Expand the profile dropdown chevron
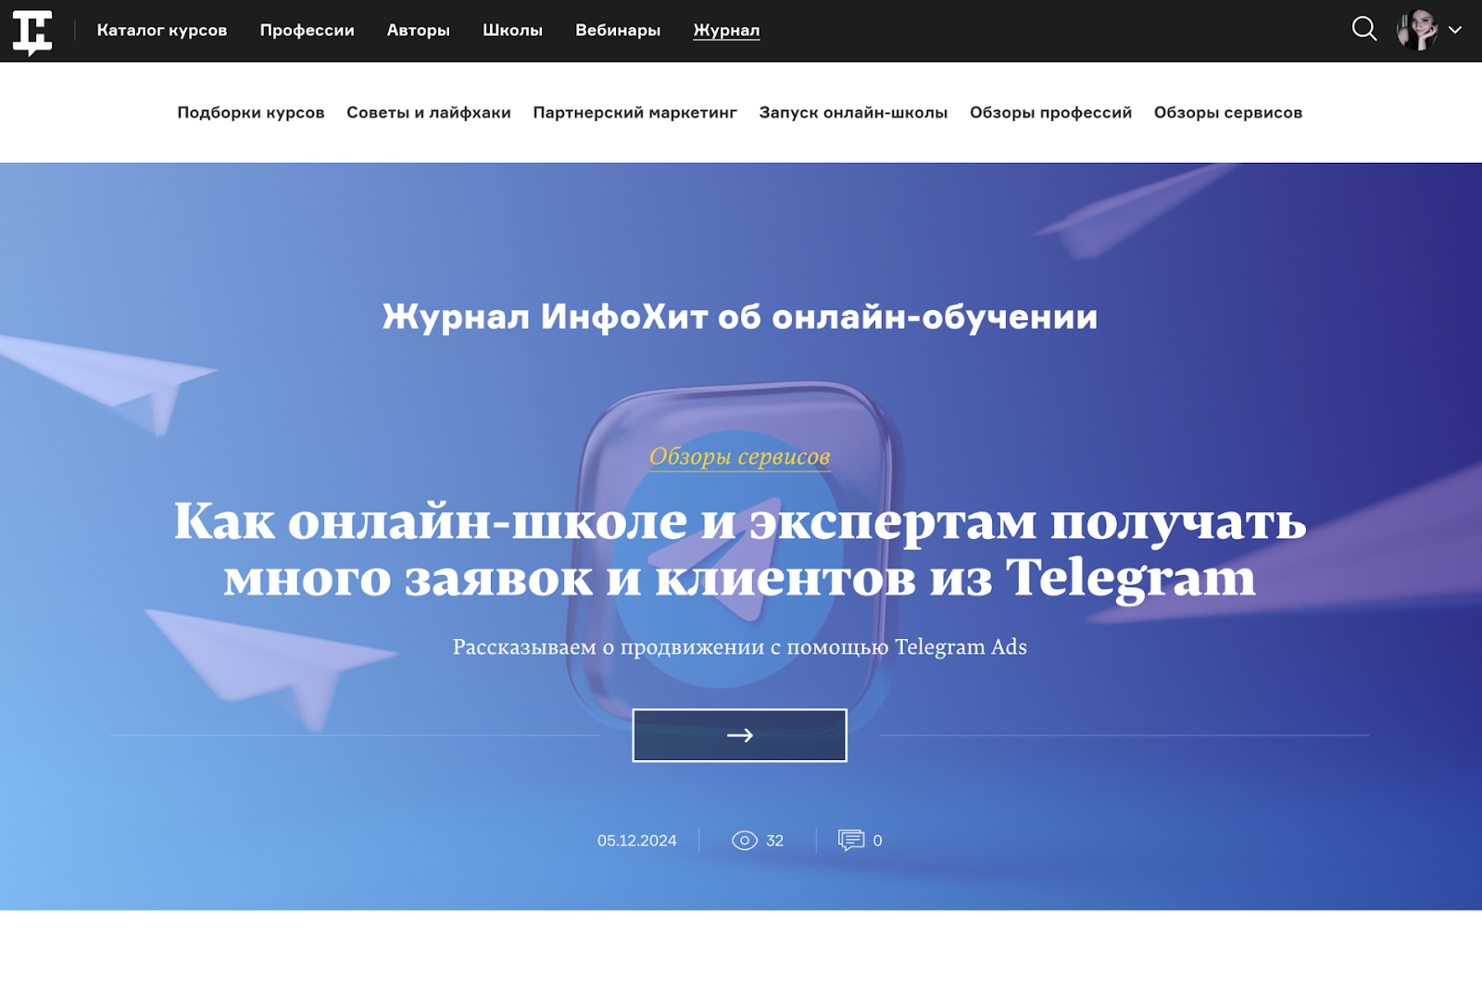 [1455, 30]
